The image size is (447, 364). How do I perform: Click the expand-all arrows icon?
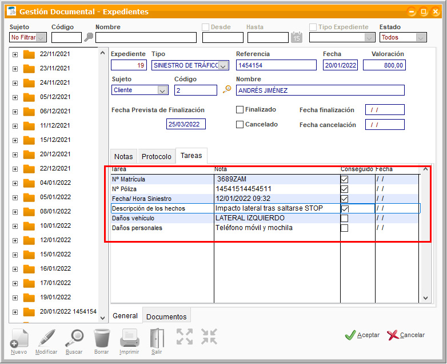point(185,337)
